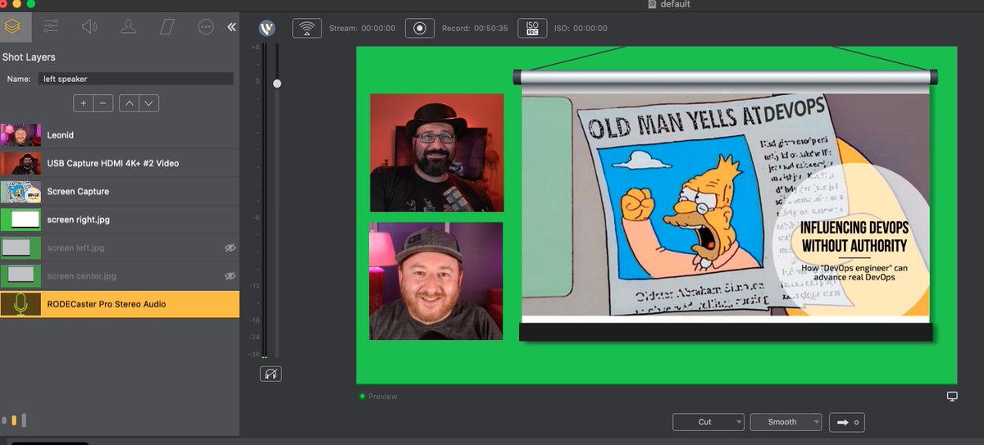The image size is (984, 445).
Task: Click the Leonid layer thumbnail
Action: (x=21, y=134)
